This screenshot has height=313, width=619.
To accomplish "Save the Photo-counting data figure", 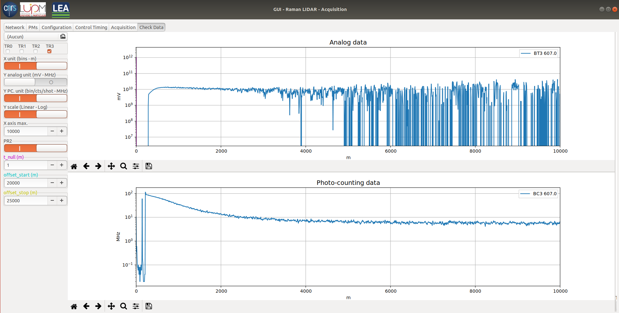I will click(x=149, y=306).
